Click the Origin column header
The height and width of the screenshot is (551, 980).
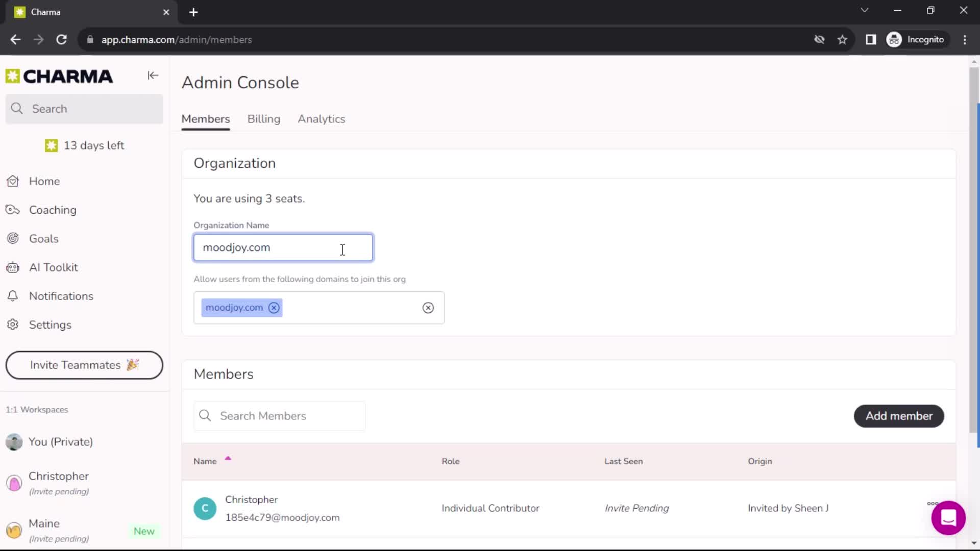(x=760, y=461)
